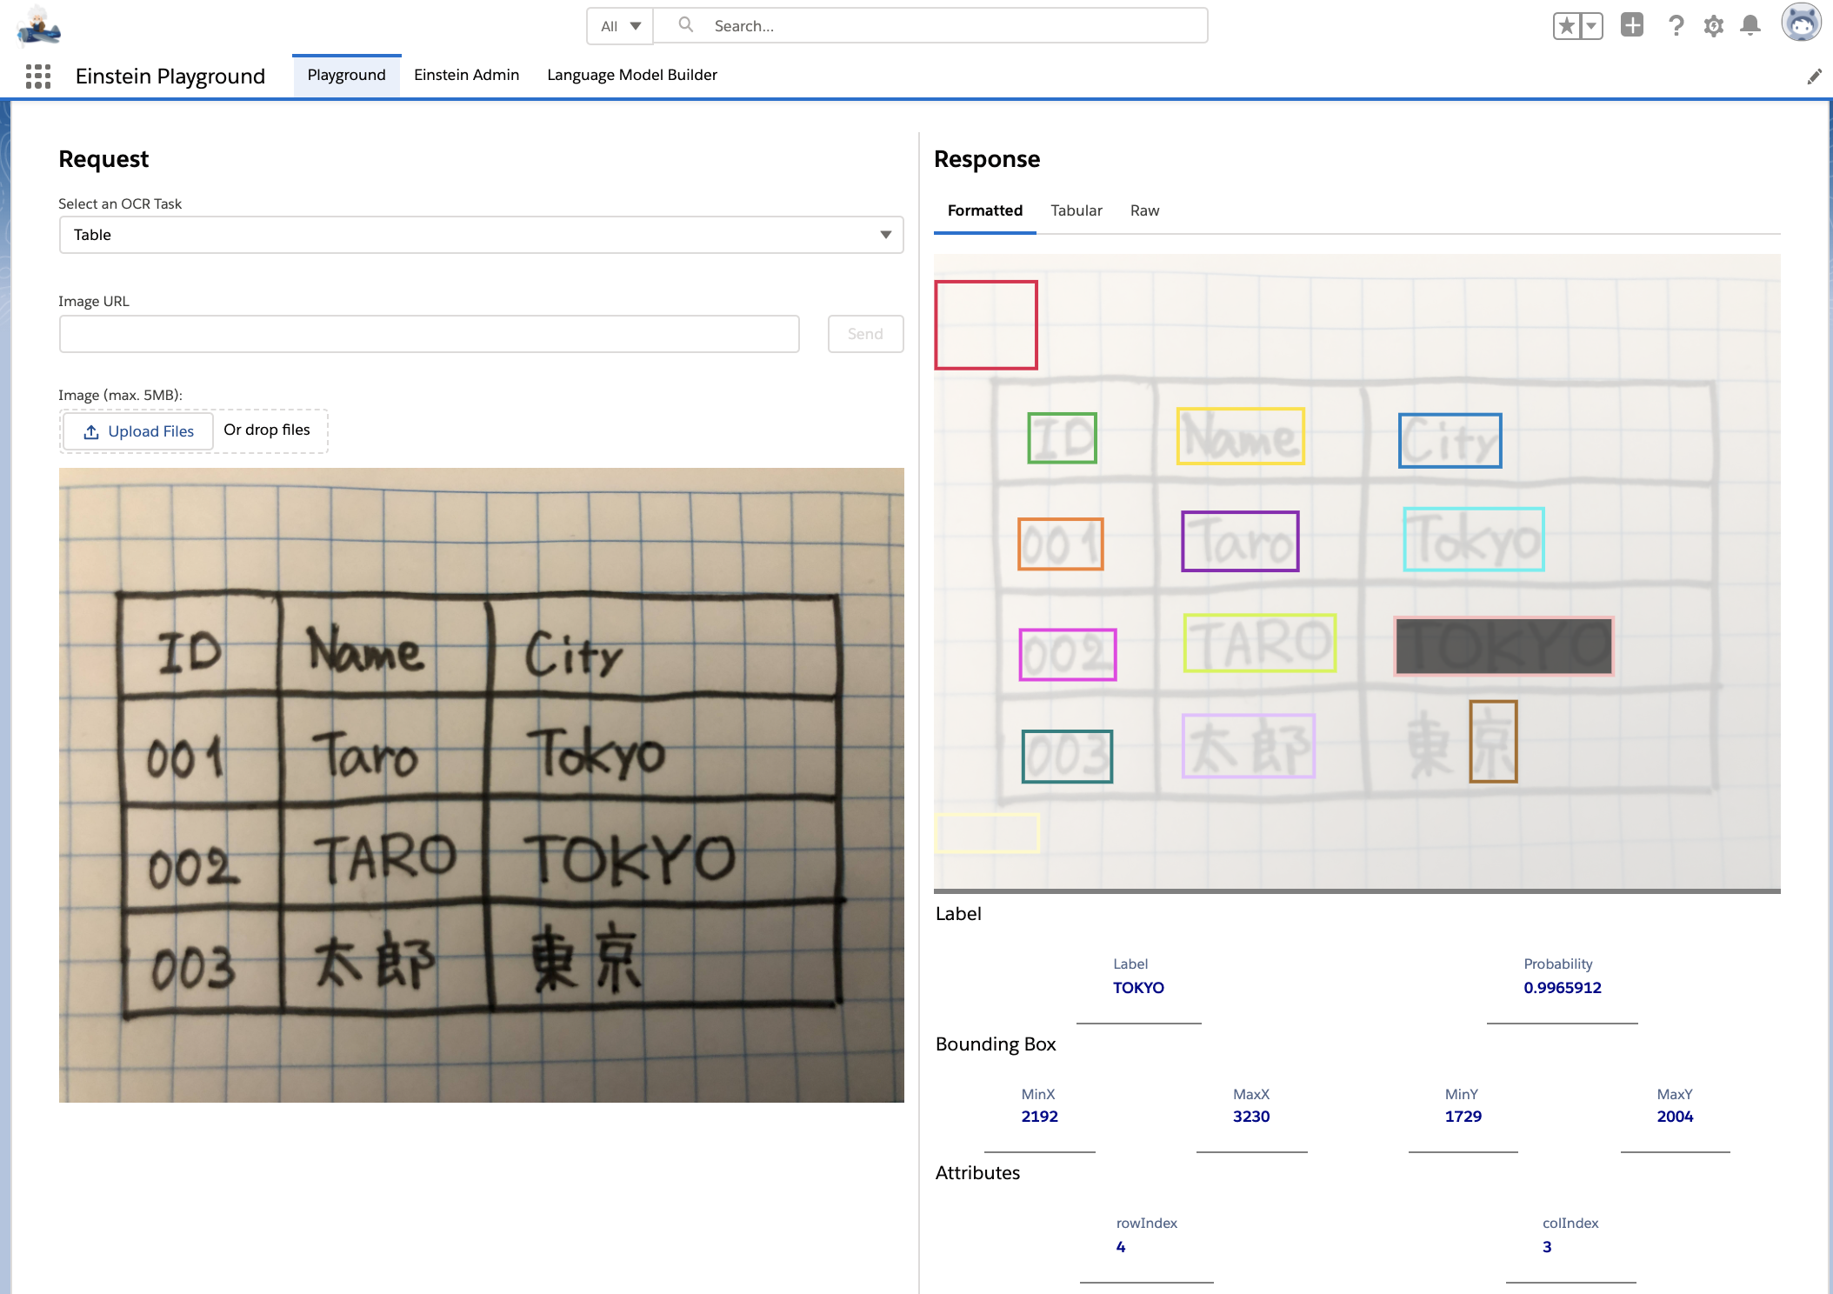Click the Favorites star icon
The image size is (1833, 1294).
[1566, 26]
